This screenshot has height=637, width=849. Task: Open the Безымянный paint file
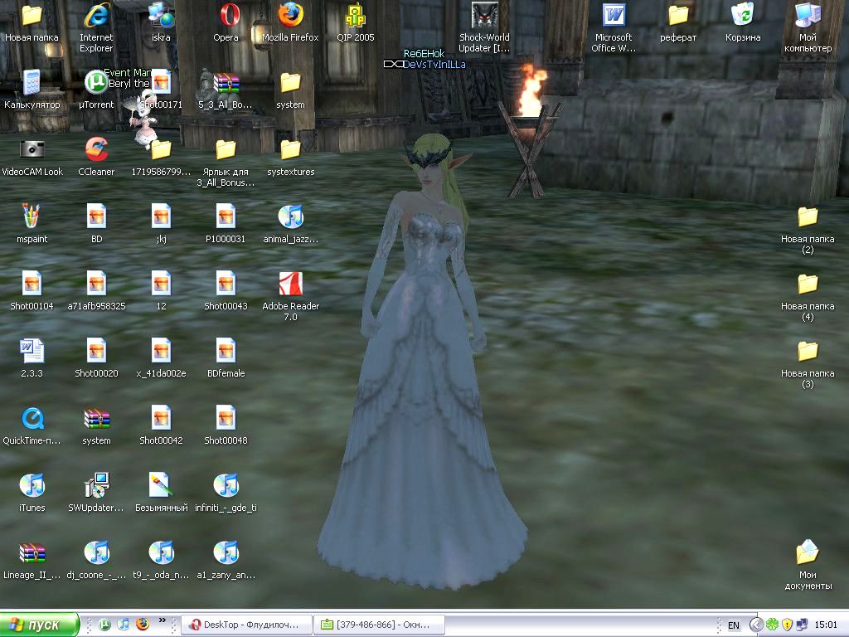(x=161, y=486)
